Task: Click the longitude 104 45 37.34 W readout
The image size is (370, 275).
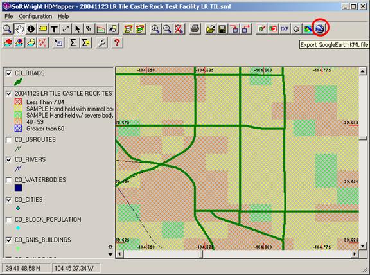Action: tap(76, 268)
